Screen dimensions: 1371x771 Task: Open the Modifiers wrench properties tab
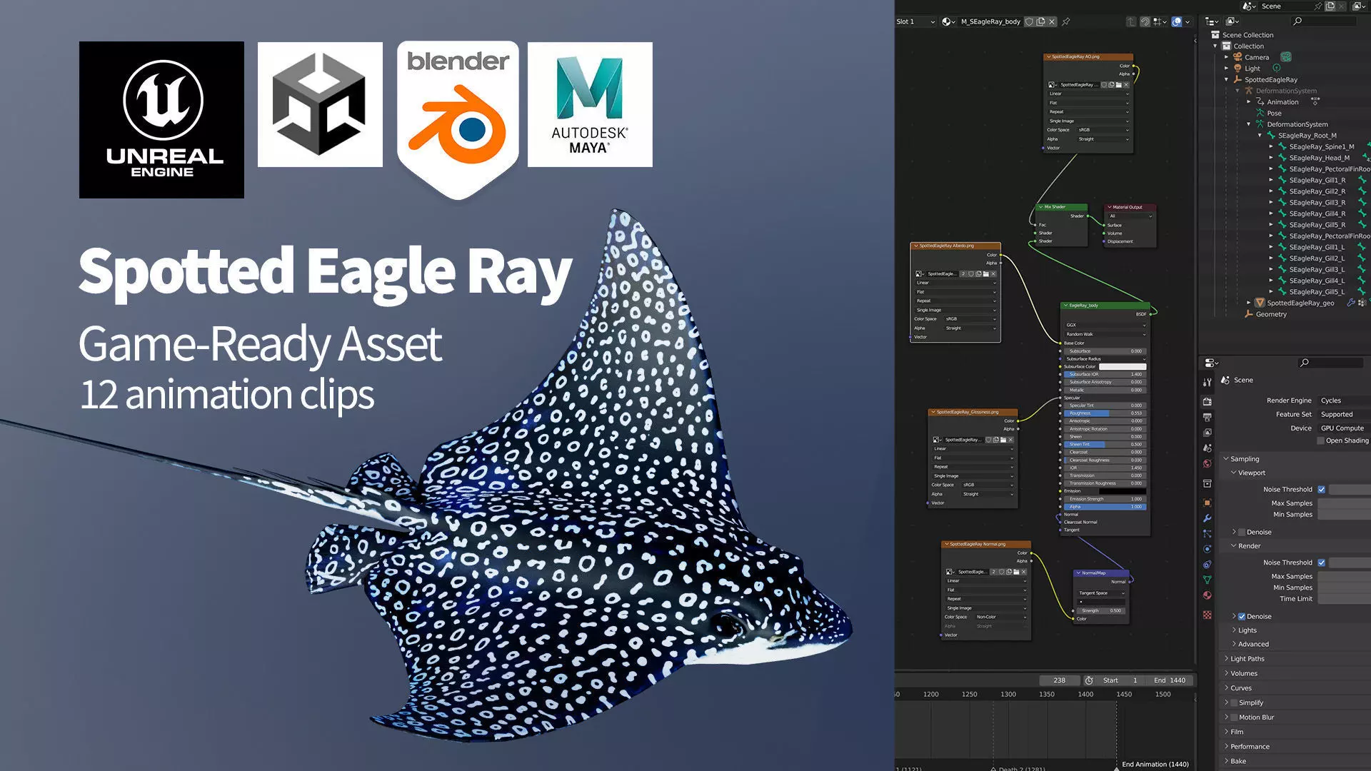click(x=1207, y=518)
